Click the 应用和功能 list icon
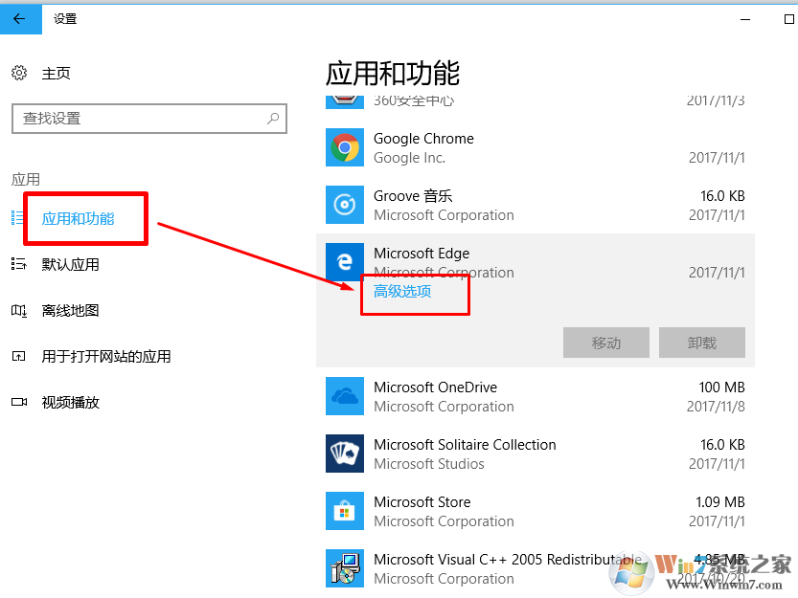This screenshot has width=798, height=598. click(x=17, y=218)
